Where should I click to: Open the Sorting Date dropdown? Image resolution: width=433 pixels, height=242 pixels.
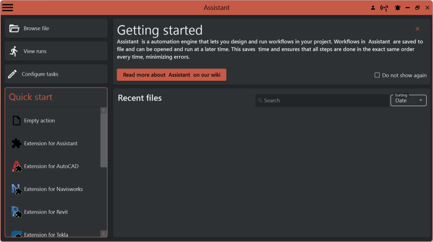tap(408, 101)
